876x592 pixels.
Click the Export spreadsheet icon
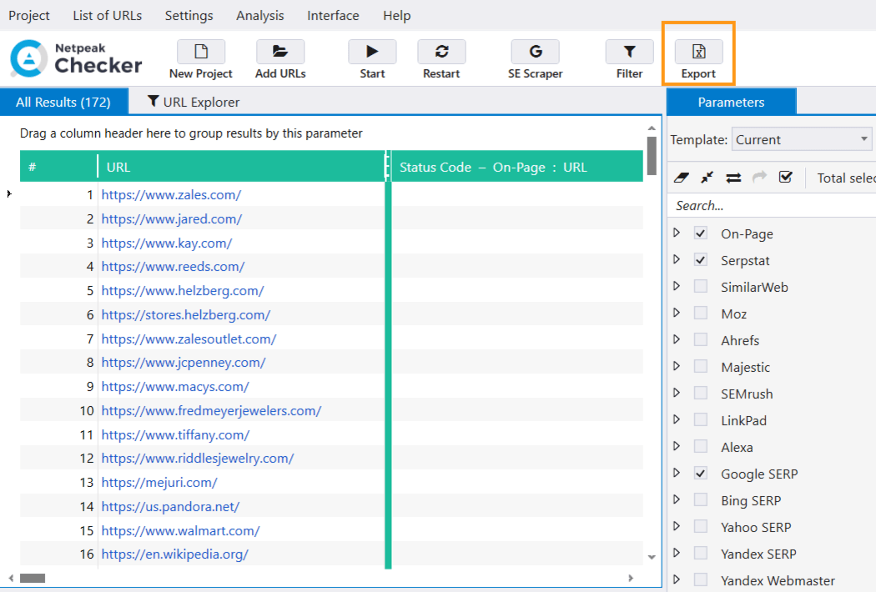point(699,52)
